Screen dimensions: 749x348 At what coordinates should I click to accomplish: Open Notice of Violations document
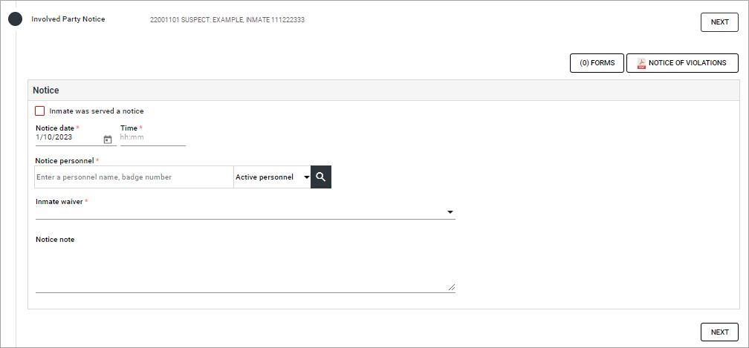[x=687, y=63]
